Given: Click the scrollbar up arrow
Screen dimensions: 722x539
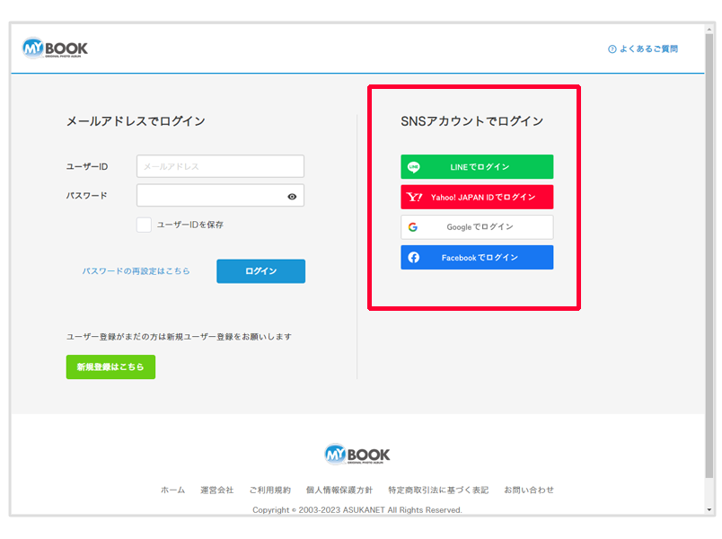Looking at the screenshot, I should pyautogui.click(x=709, y=29).
